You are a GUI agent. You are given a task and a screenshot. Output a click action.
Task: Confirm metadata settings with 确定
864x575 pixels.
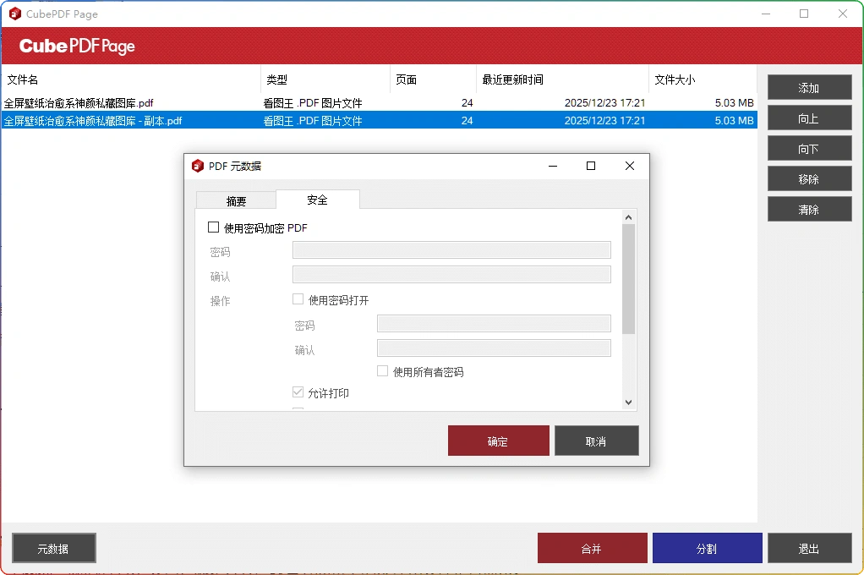pyautogui.click(x=498, y=441)
